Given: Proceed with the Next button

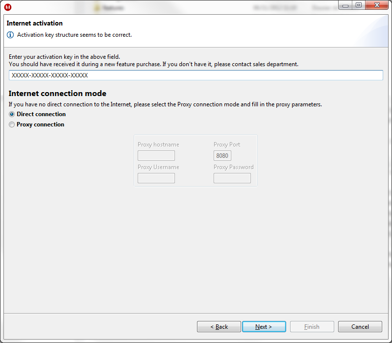Looking at the screenshot, I should click(264, 326).
